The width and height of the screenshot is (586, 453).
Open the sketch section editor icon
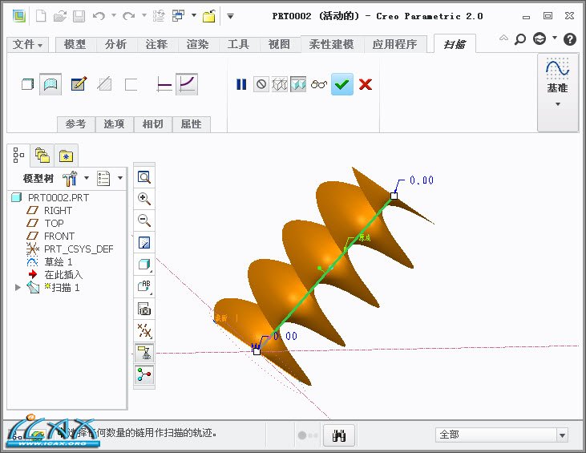[x=79, y=83]
